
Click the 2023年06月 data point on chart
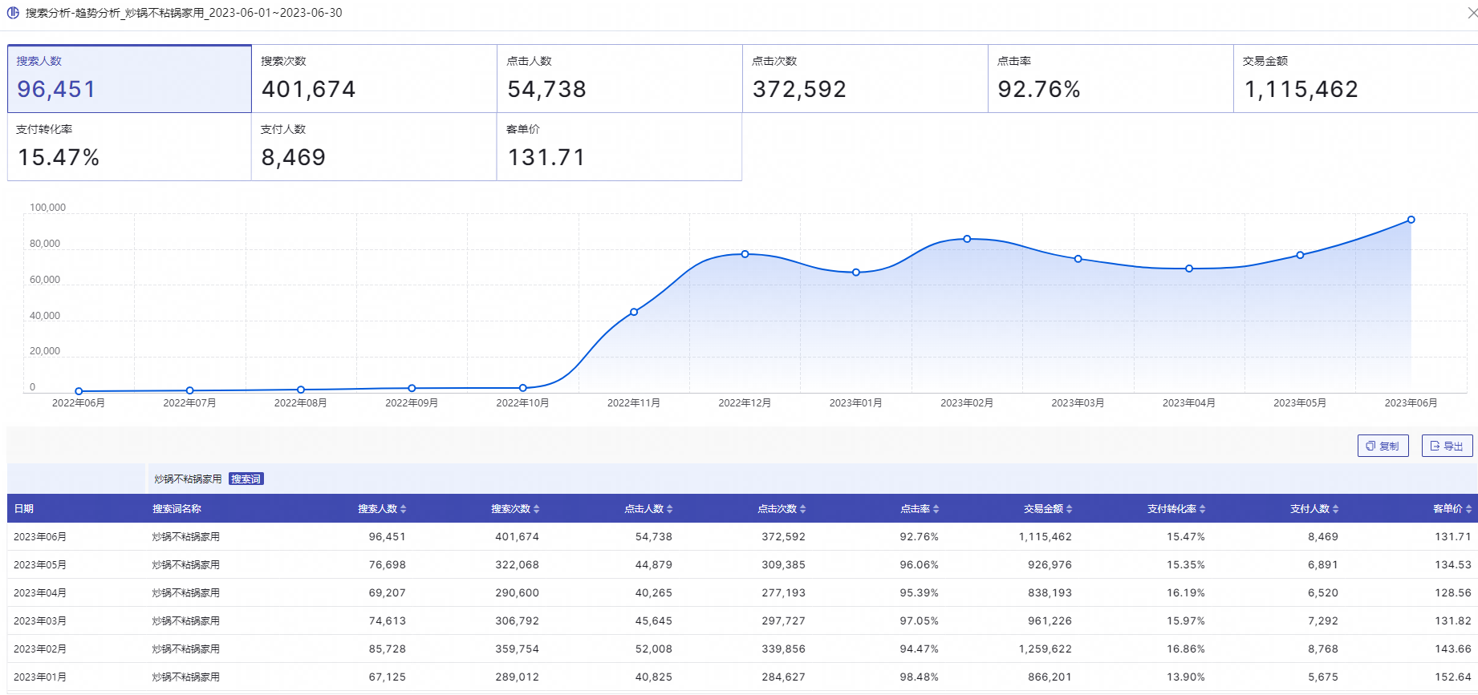(x=1411, y=220)
